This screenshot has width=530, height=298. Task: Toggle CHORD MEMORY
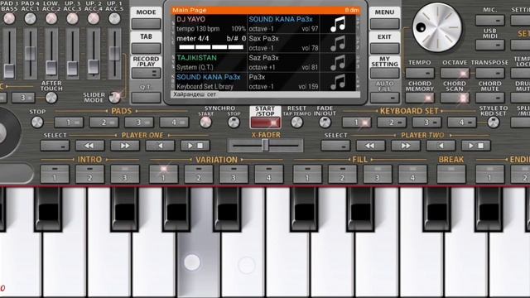(x=420, y=98)
